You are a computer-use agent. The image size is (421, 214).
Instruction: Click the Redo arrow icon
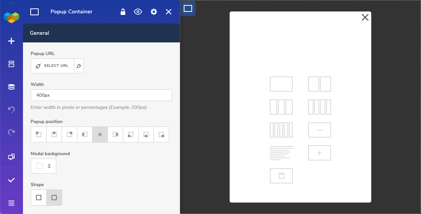coord(11,133)
